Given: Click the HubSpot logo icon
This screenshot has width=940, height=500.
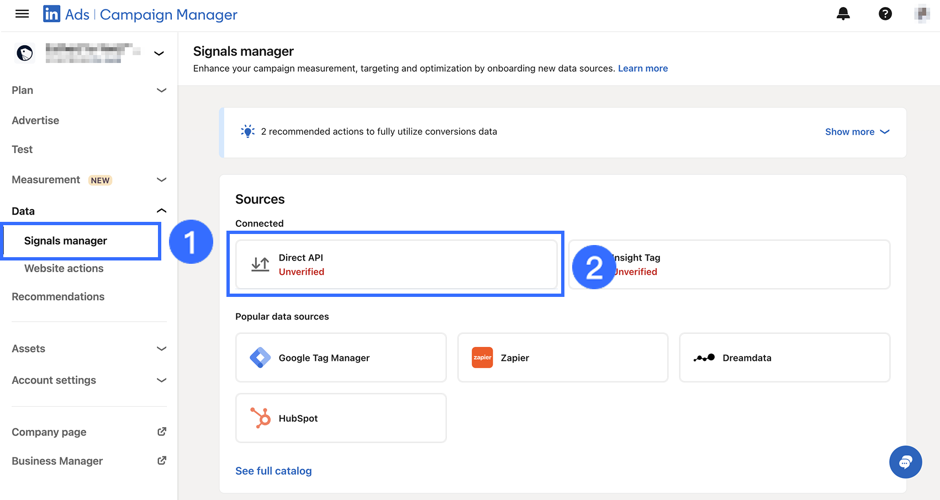Looking at the screenshot, I should click(x=260, y=418).
